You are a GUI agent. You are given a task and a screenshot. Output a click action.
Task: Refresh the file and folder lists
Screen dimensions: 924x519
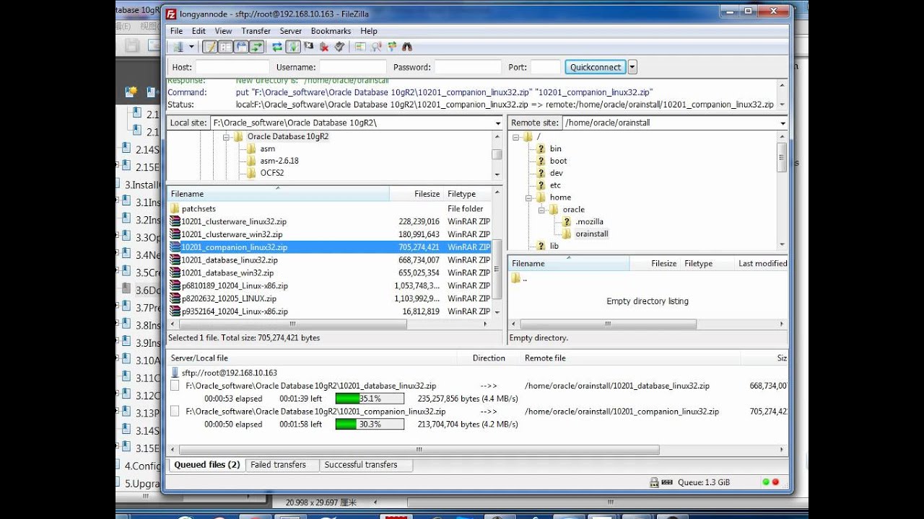(277, 47)
